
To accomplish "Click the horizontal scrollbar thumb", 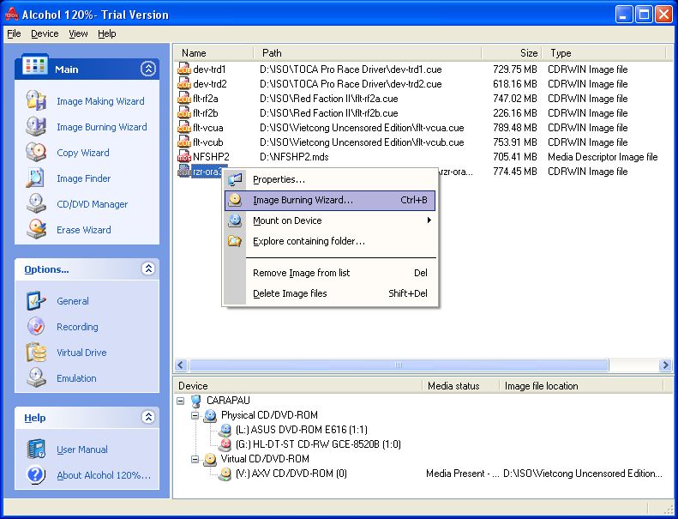I will [x=399, y=365].
